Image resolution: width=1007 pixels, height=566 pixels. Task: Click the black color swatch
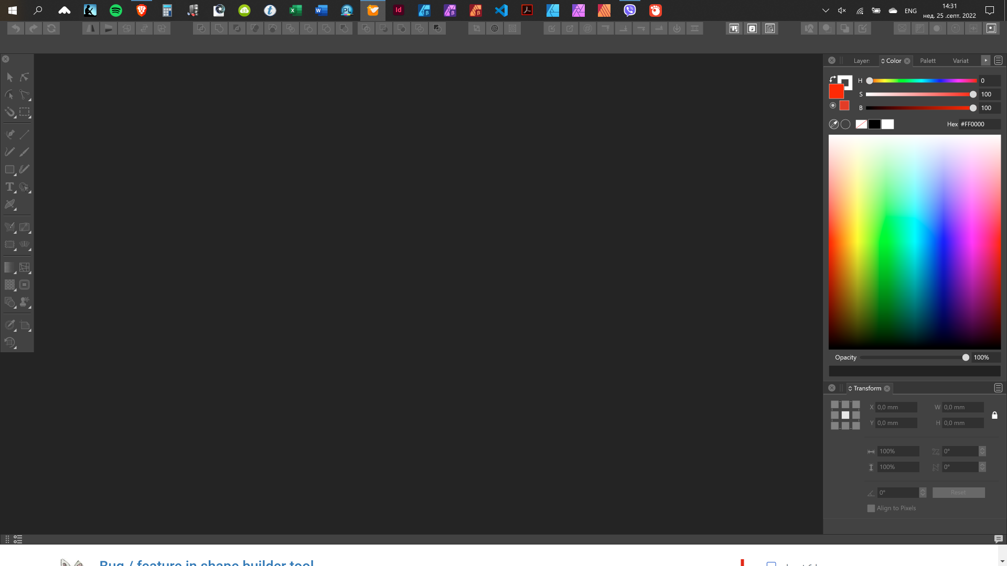(874, 124)
